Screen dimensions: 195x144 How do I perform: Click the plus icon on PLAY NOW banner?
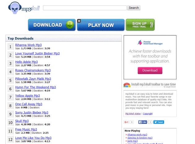tap(79, 21)
